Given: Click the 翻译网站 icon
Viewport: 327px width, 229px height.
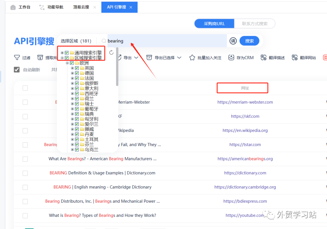Looking at the screenshot, I should click(295, 57).
